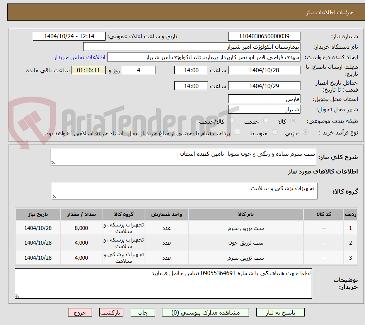Click the واحد شمارش column header
Viewport: 365px width, 325px height.
[x=167, y=214]
